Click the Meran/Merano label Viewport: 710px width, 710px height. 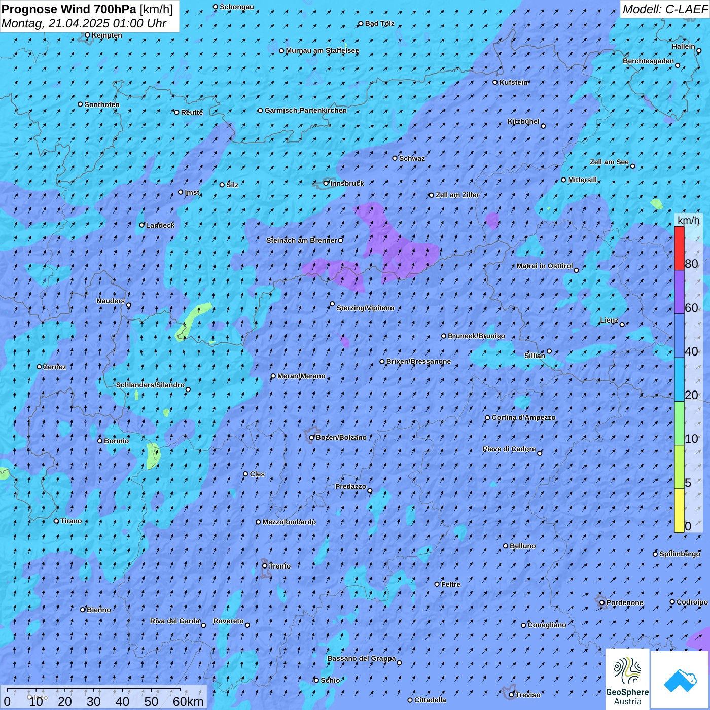click(301, 376)
